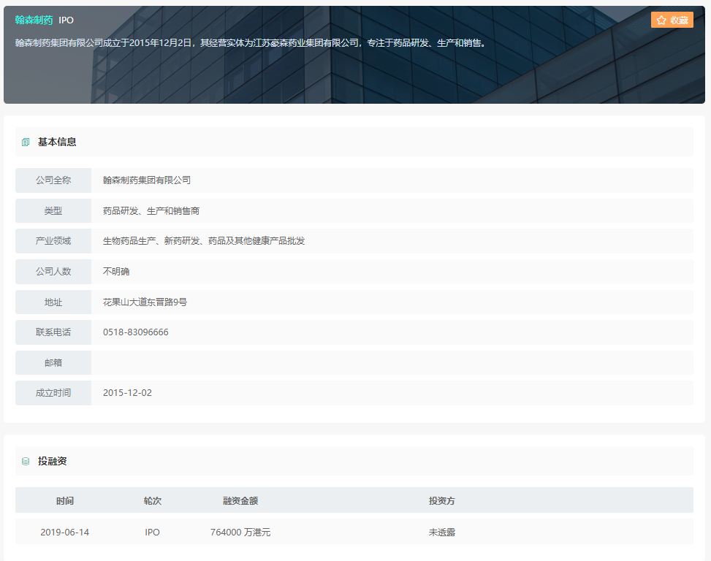
Task: Select the 投融资 section heading
Action: point(53,462)
